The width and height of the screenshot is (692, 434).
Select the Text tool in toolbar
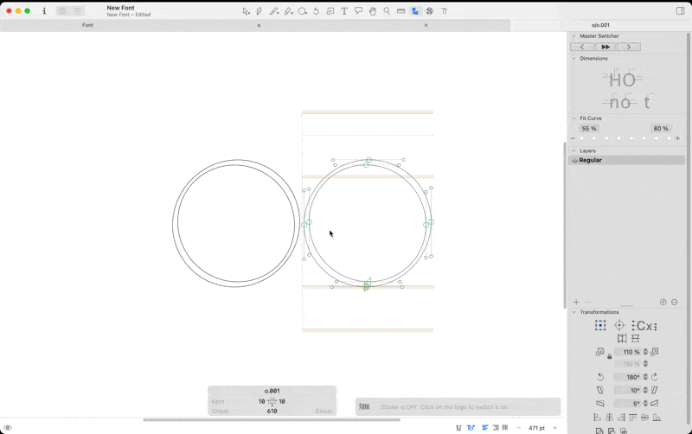344,11
